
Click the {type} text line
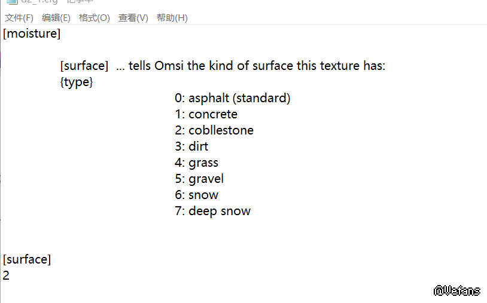click(x=77, y=82)
